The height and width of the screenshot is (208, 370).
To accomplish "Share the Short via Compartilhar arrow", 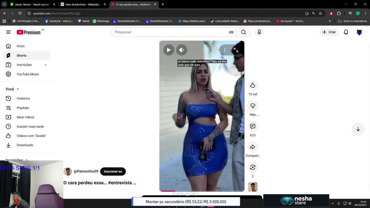I will pyautogui.click(x=253, y=147).
